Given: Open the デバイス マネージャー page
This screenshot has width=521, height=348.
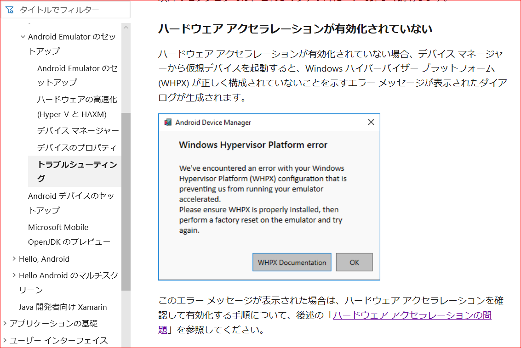Looking at the screenshot, I should [78, 131].
